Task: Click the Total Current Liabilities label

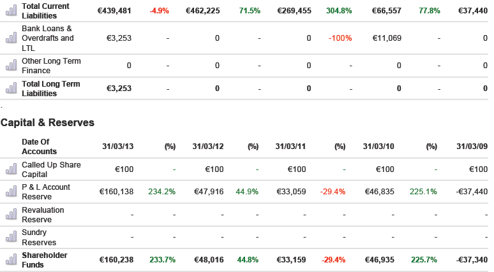Action: (45, 11)
